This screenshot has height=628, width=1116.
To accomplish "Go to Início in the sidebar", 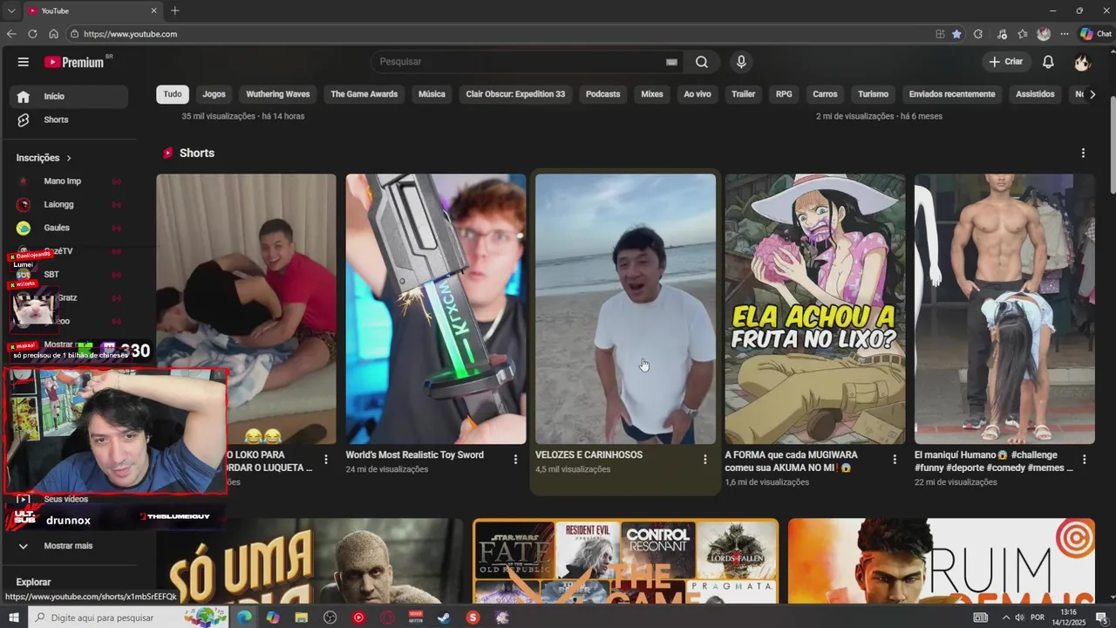I will coord(69,96).
